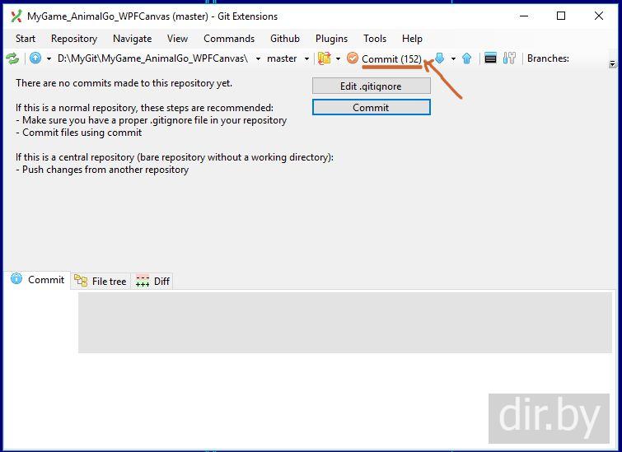Click the Git Extensions title bar icon
This screenshot has width=622, height=452.
click(16, 16)
